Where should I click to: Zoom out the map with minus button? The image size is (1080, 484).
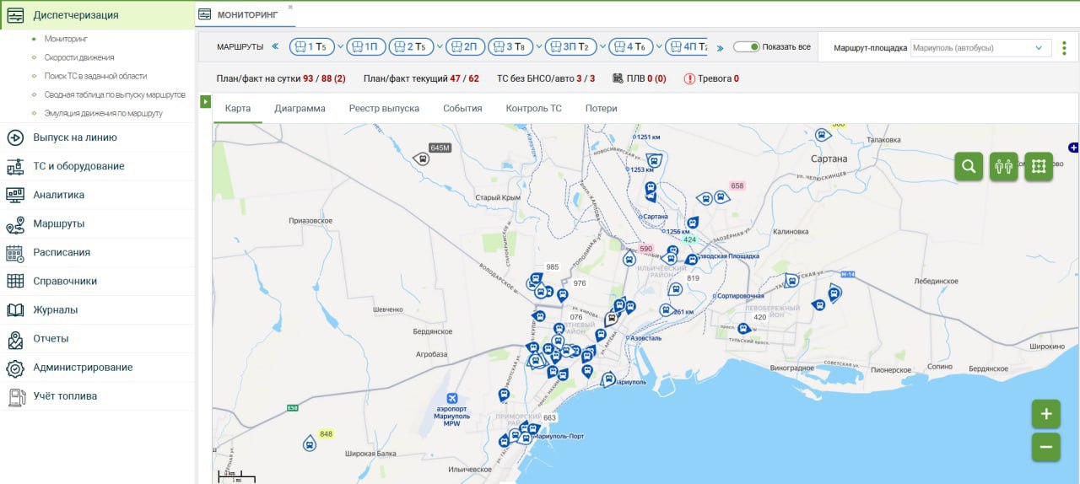(1045, 447)
